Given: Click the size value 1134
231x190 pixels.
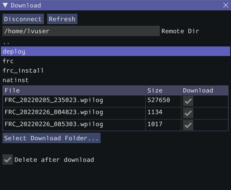Looking at the screenshot, I should click(155, 112).
